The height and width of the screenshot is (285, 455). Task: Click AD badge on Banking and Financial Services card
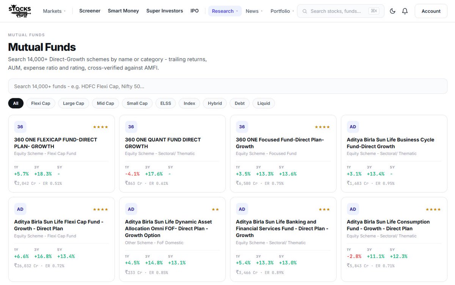pyautogui.click(x=242, y=209)
